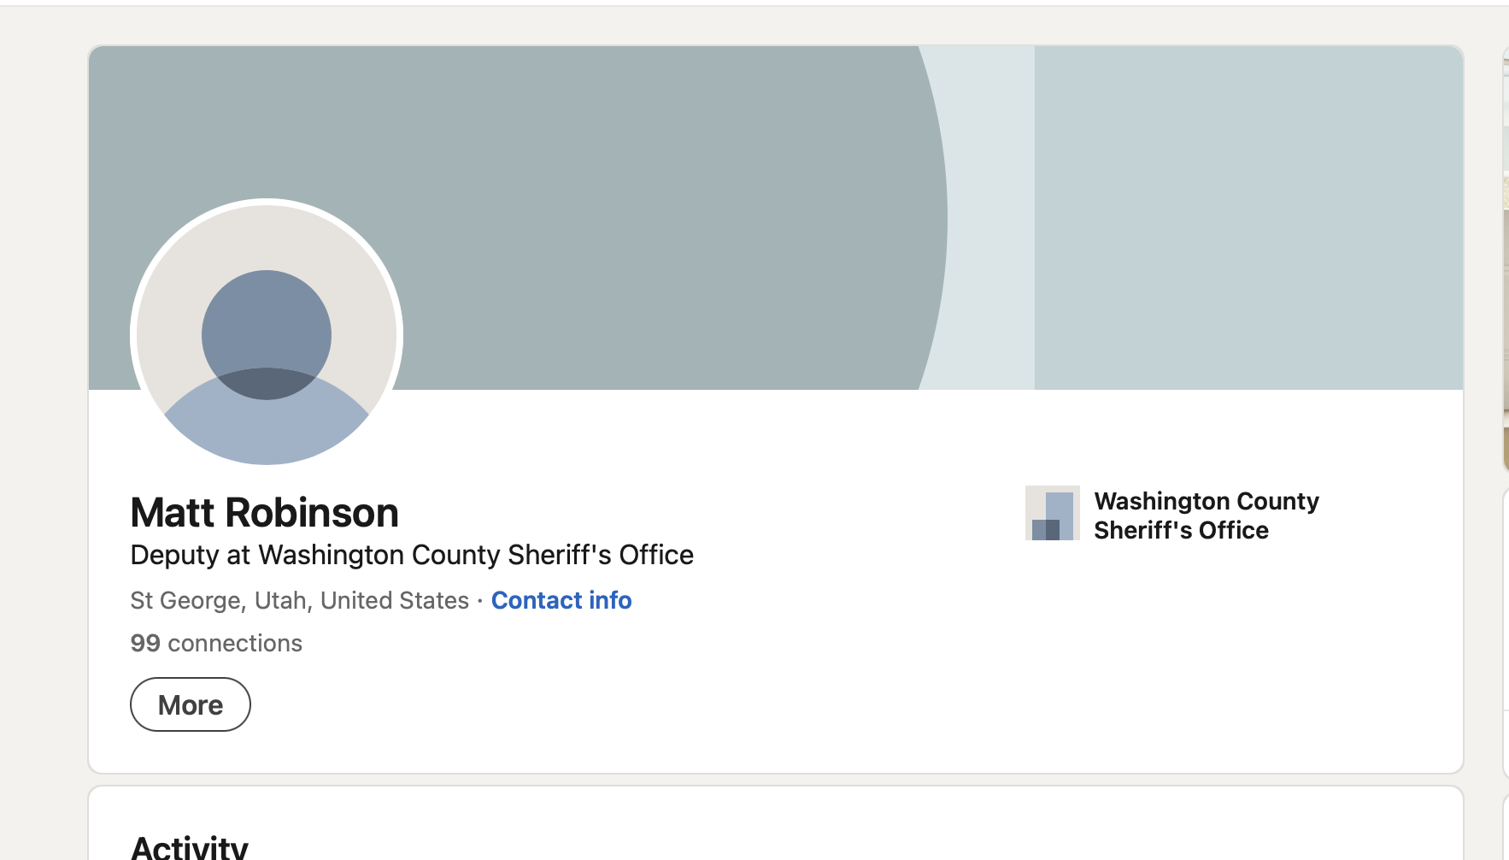Click the Matt Robinson name heading
Screen dimensions: 1509x860
[x=265, y=513]
